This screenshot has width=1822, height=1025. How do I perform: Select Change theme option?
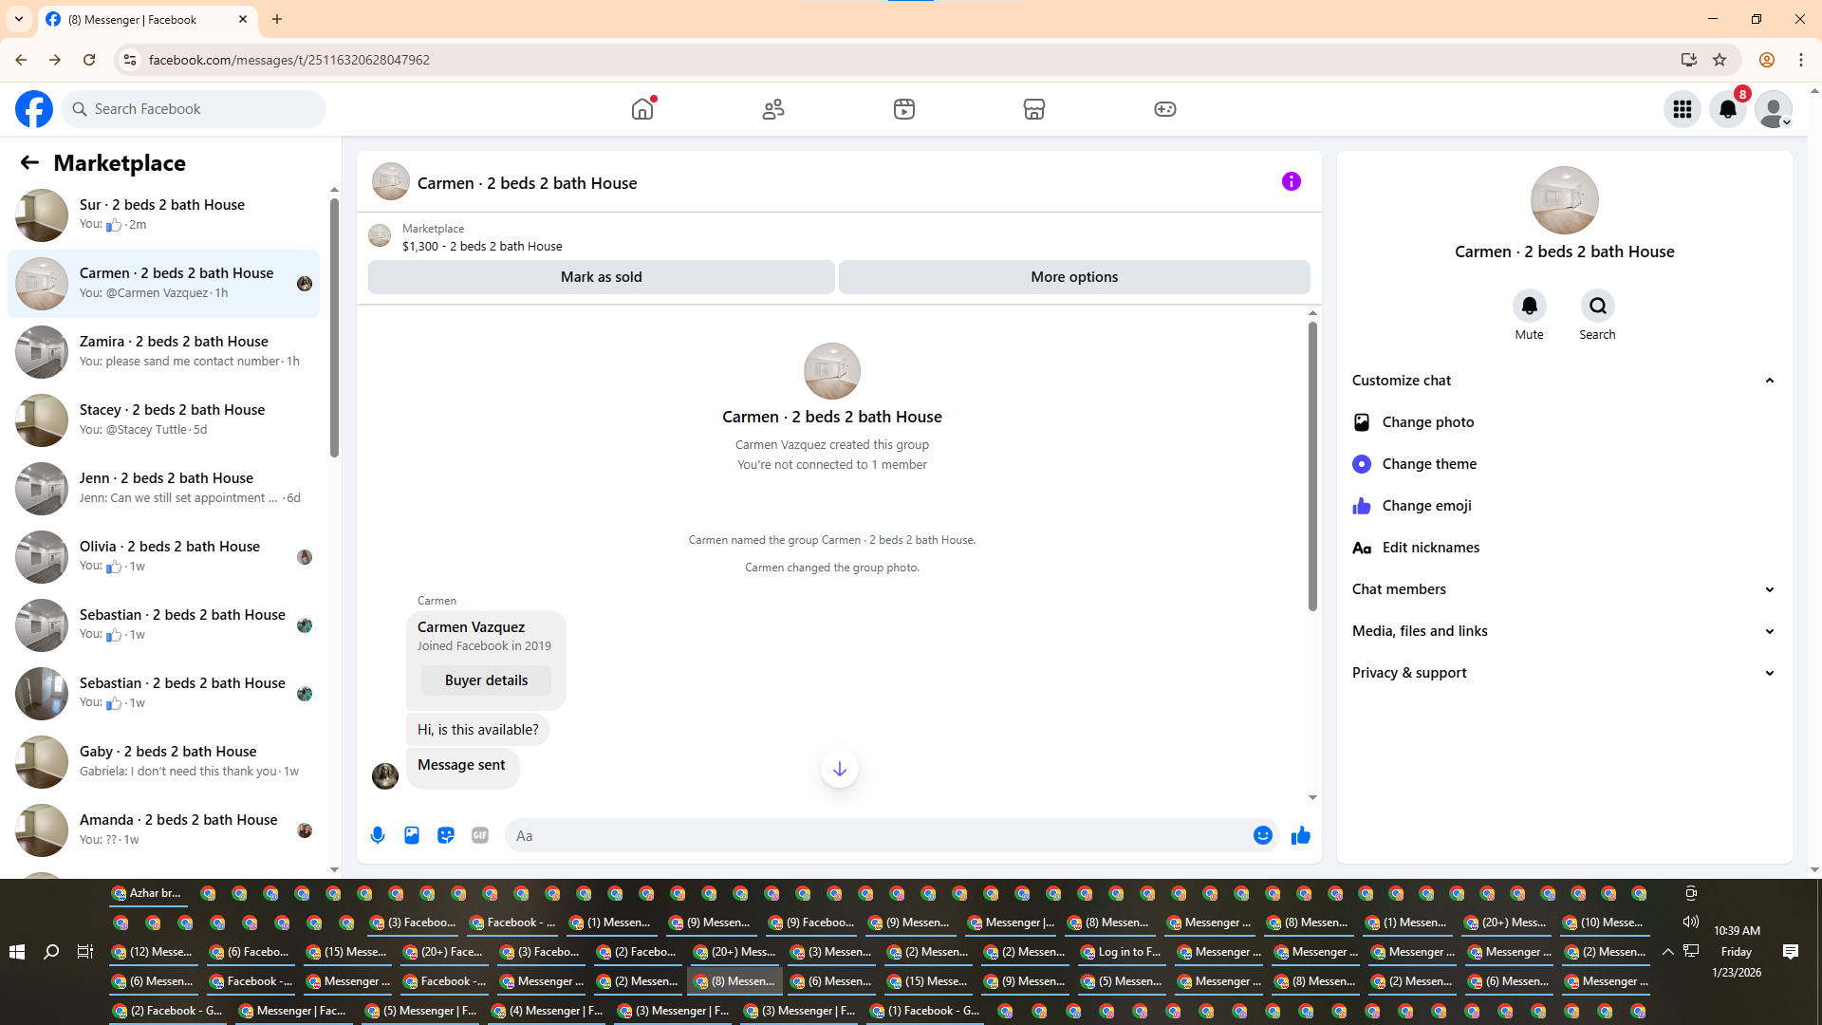coord(1428,464)
